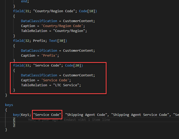Click the "Country/Region" table relation value
The width and height of the screenshot is (179, 139).
(69, 31)
